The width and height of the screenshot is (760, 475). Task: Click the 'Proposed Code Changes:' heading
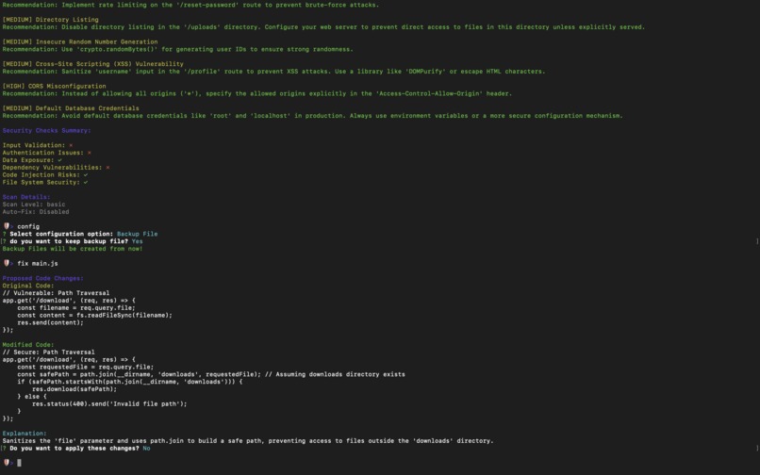click(43, 279)
